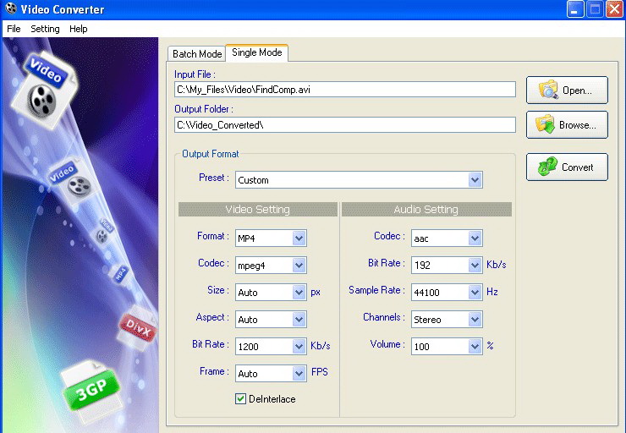626x433 pixels.
Task: Click the Video Setting header
Action: [x=257, y=209]
